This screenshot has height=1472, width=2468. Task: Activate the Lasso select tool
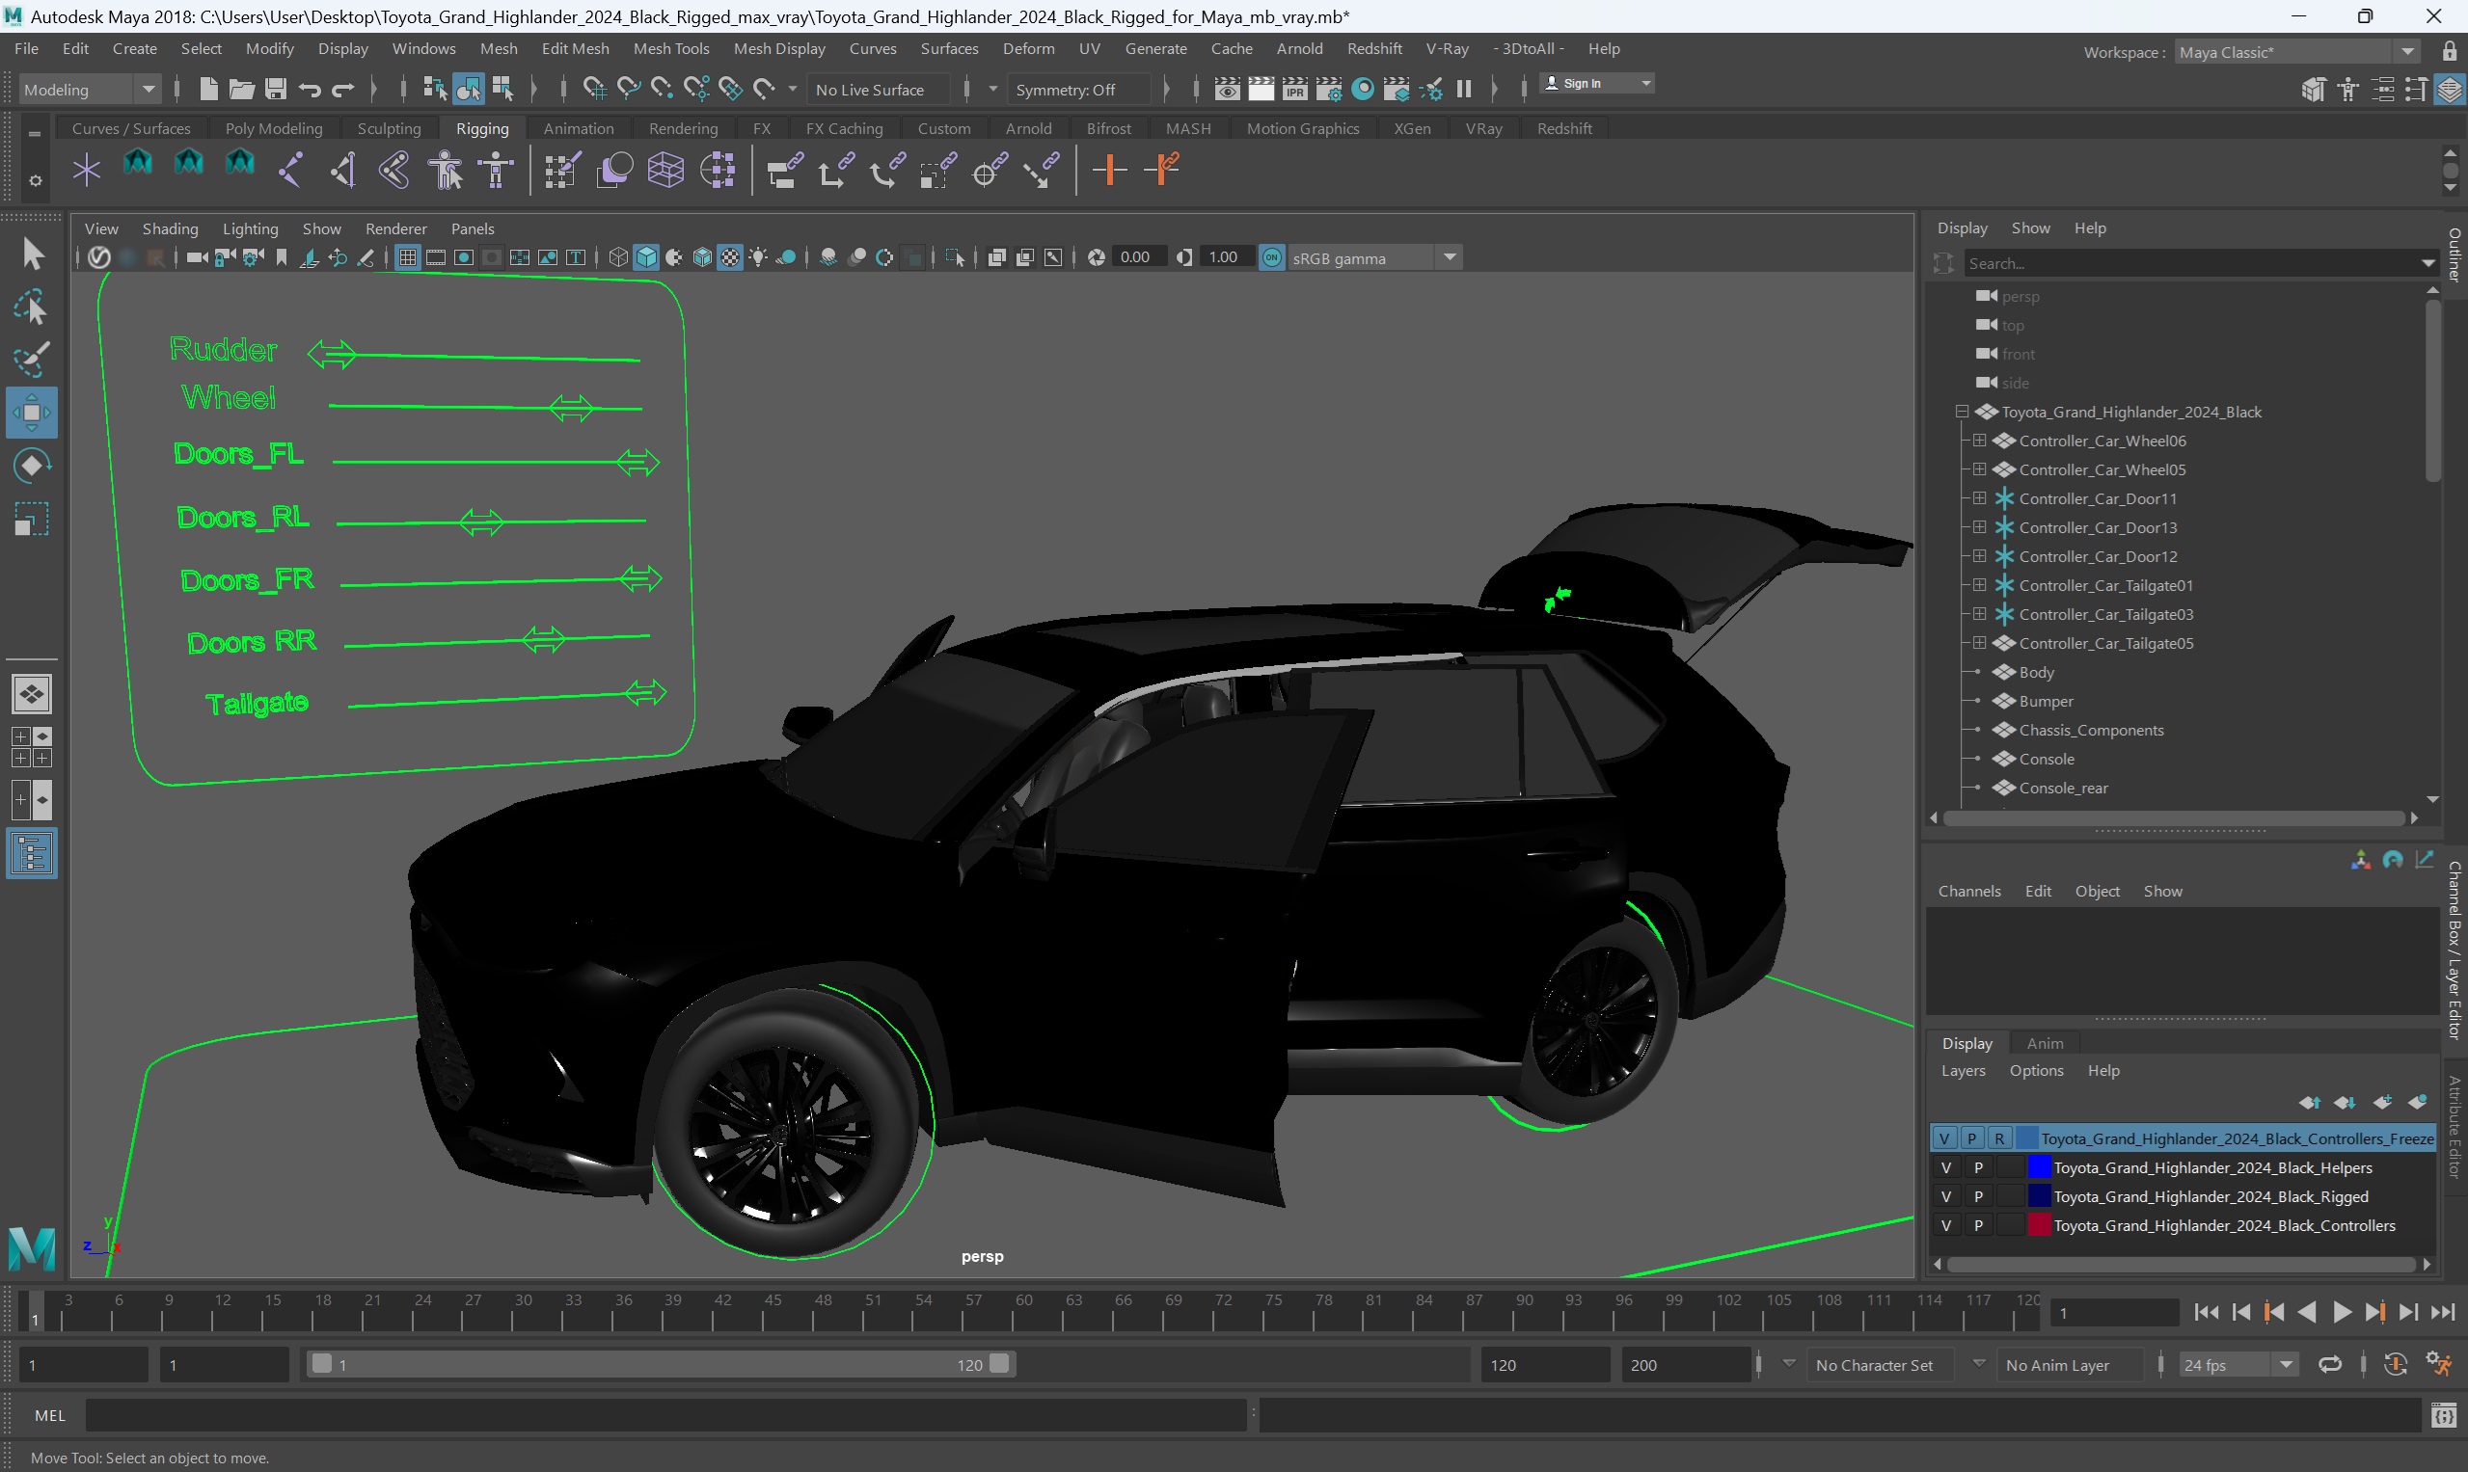point(32,308)
